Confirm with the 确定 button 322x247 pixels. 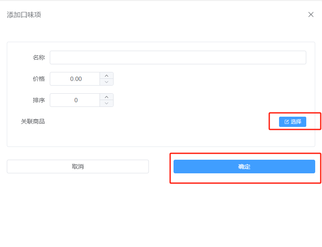click(x=244, y=167)
